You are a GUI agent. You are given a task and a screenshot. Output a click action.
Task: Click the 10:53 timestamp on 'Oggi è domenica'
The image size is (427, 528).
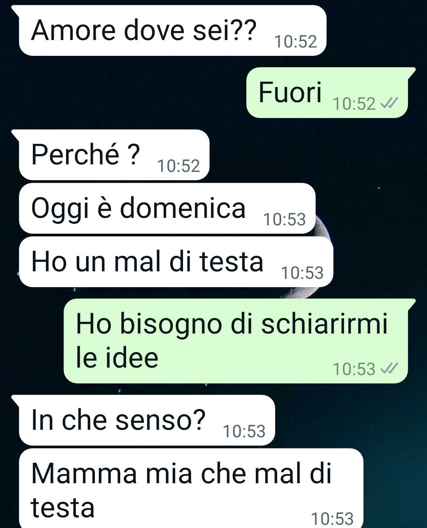pos(285,219)
